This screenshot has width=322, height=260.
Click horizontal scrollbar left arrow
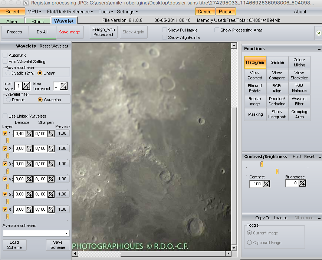click(x=75, y=253)
